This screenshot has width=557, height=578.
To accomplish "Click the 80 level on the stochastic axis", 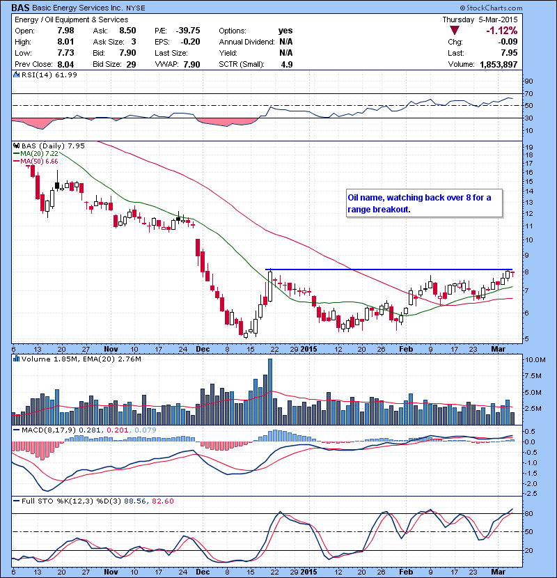I will click(x=528, y=513).
